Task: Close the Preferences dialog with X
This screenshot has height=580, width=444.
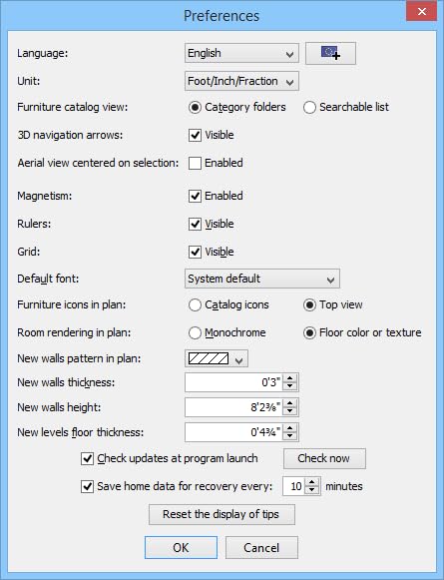Action: pyautogui.click(x=421, y=11)
